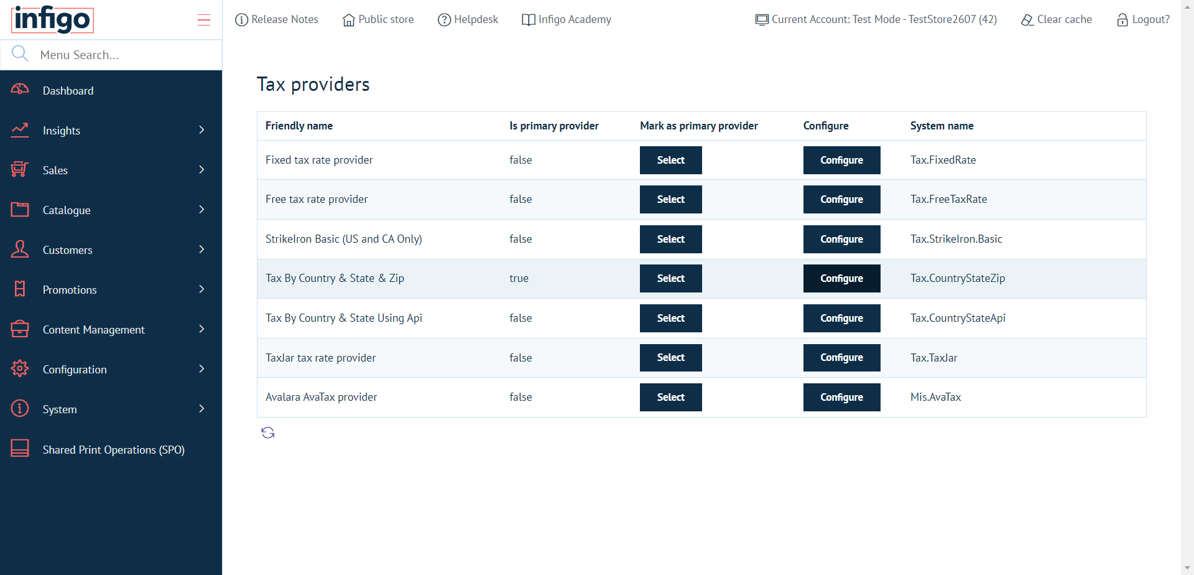Configure Tax By Country & State Using Api
This screenshot has width=1194, height=575.
(841, 318)
